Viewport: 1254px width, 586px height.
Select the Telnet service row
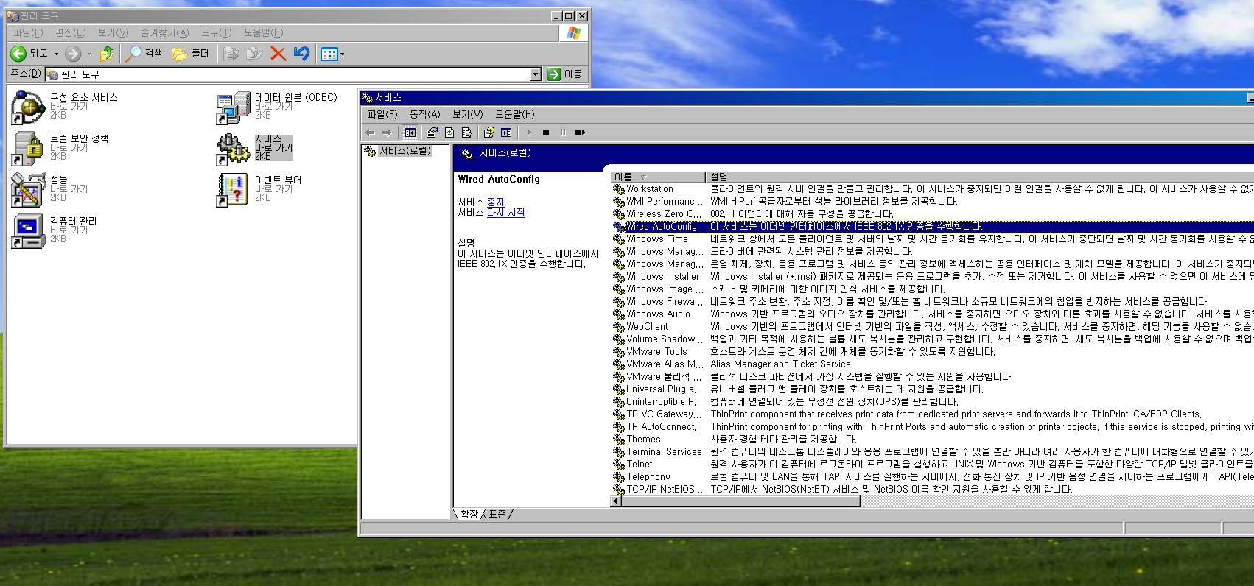933,465
